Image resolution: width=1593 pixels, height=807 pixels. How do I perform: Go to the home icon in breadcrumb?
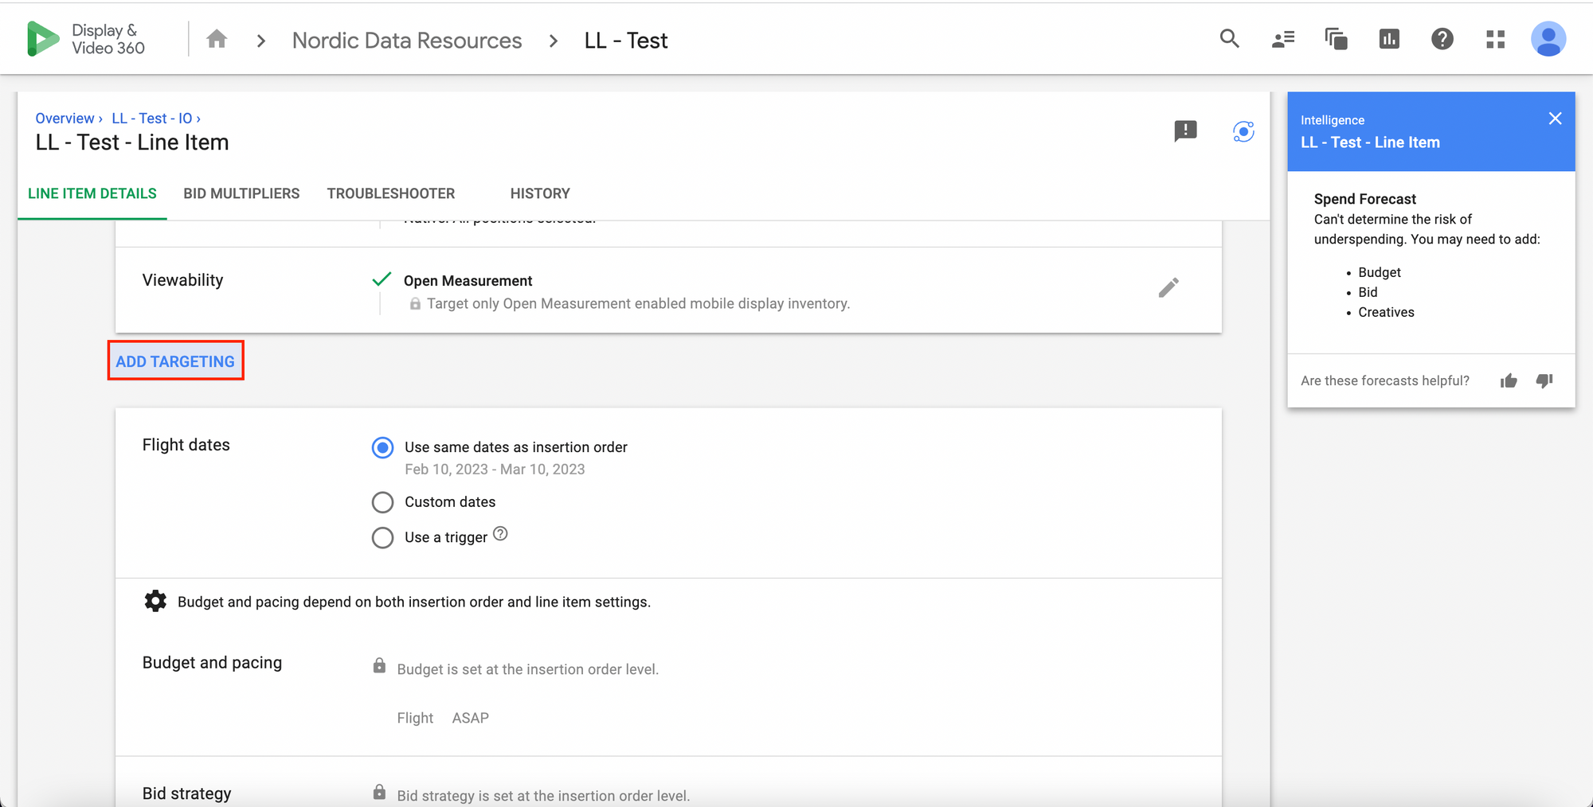coord(217,39)
